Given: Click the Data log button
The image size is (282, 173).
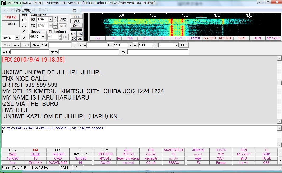Looking at the screenshot, I should pyautogui.click(x=16, y=45).
